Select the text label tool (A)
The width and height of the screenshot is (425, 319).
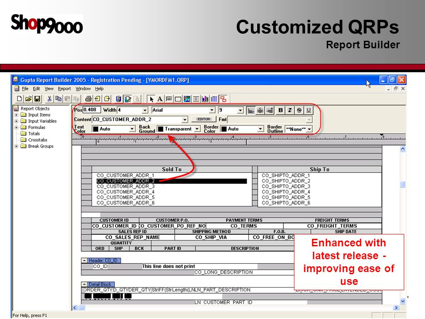click(x=160, y=99)
